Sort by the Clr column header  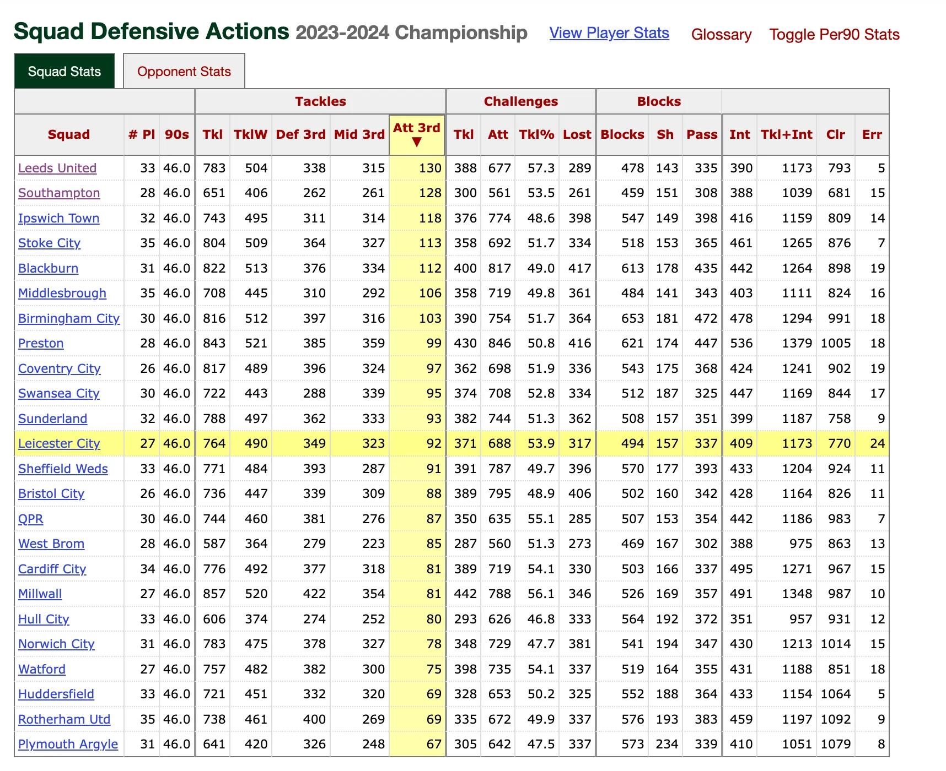click(x=836, y=134)
